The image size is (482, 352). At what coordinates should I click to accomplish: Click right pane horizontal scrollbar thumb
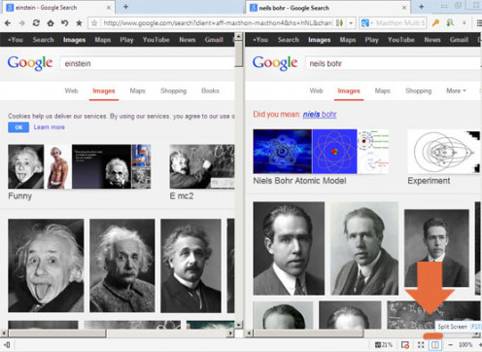308,333
